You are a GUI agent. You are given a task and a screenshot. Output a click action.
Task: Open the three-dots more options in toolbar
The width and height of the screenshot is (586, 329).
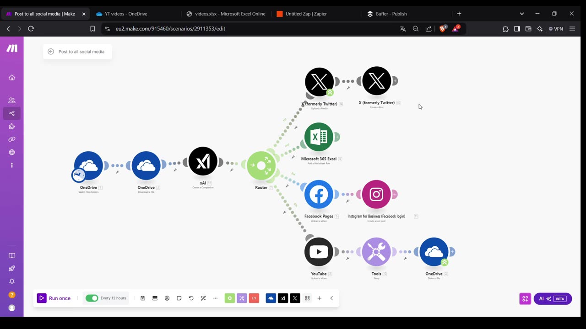(x=215, y=298)
